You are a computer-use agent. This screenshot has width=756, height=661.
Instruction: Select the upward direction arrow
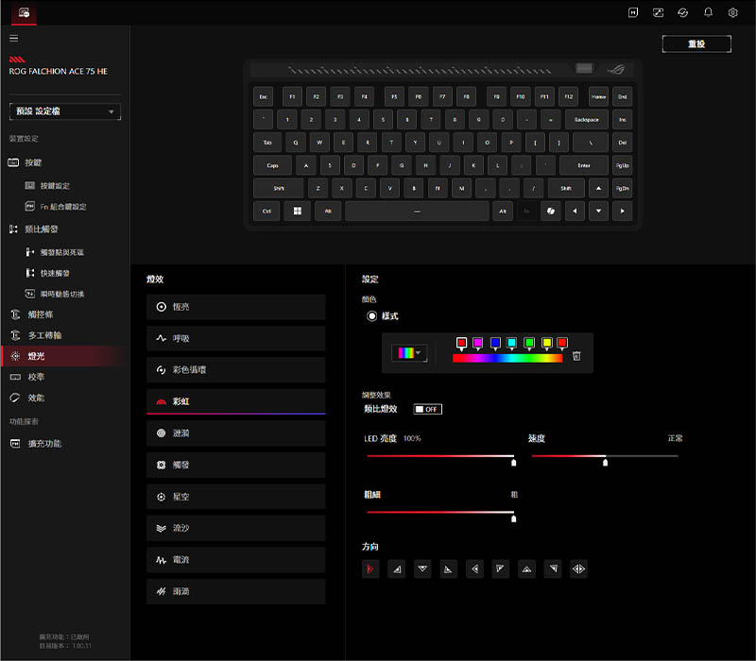526,568
